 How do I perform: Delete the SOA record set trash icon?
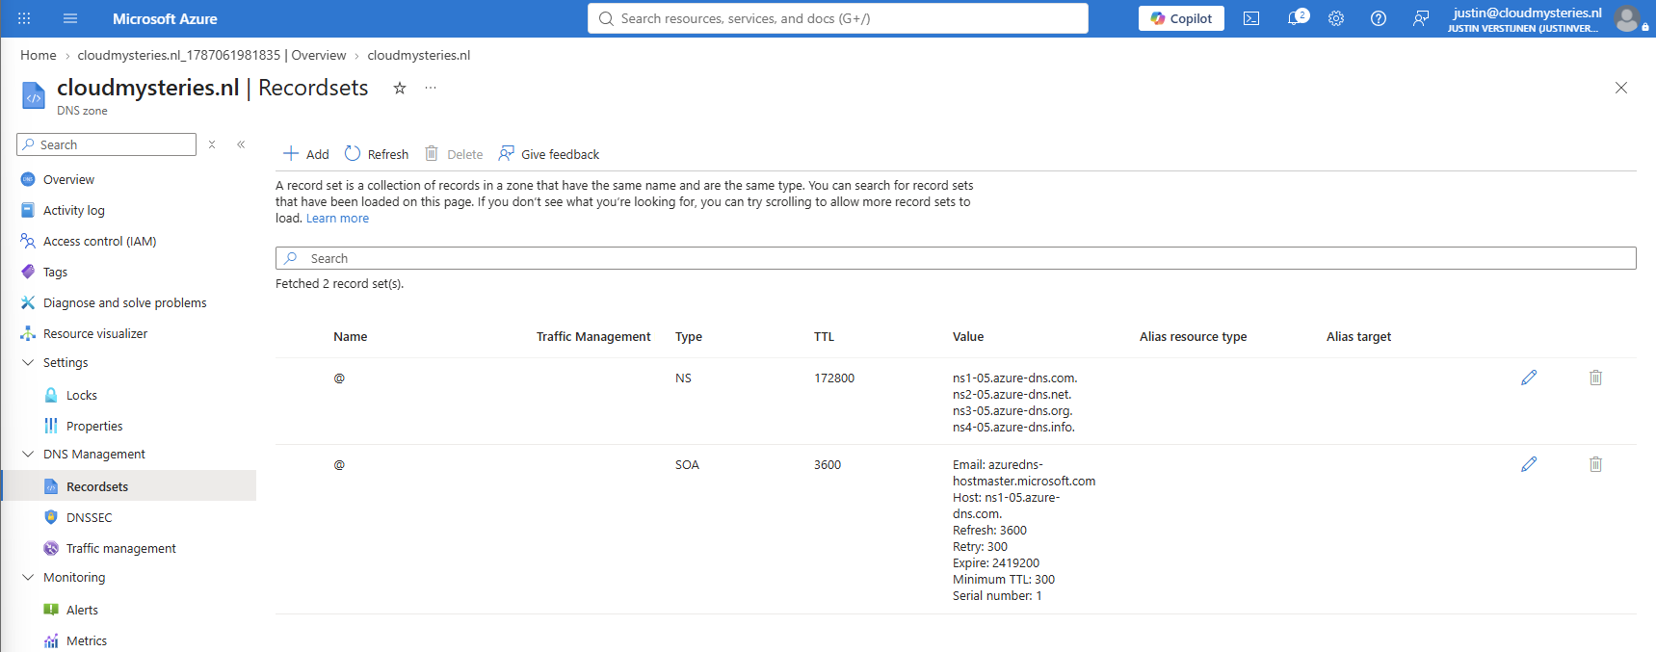[1595, 464]
